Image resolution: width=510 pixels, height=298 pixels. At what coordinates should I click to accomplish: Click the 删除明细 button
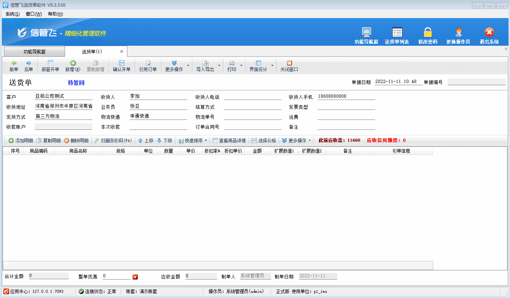76,141
